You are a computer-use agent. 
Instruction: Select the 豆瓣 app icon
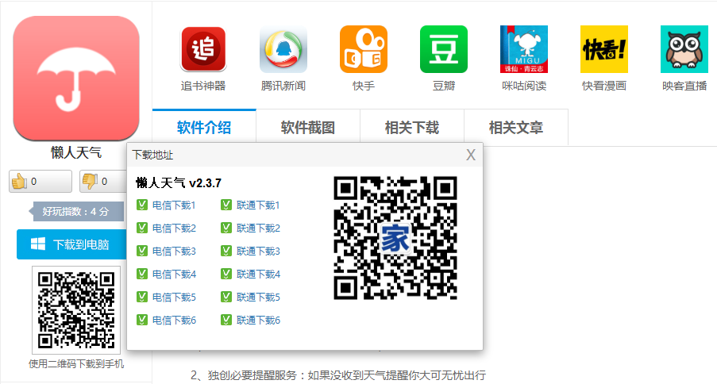(x=443, y=49)
